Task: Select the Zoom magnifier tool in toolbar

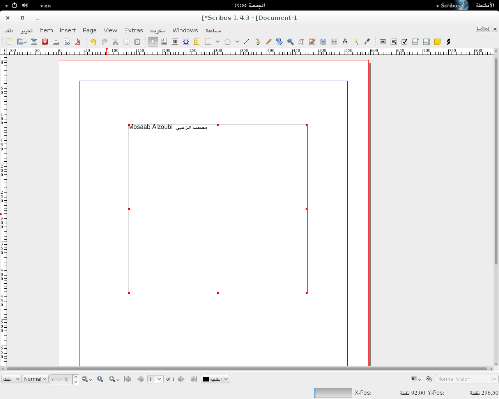Action: point(290,42)
